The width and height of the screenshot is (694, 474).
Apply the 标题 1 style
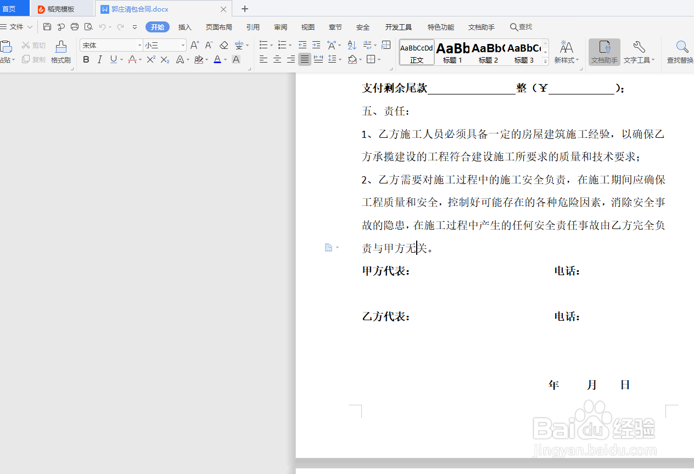[x=452, y=52]
